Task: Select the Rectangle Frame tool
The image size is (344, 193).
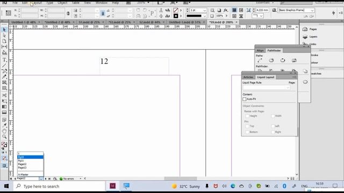Action: [x=4, y=83]
